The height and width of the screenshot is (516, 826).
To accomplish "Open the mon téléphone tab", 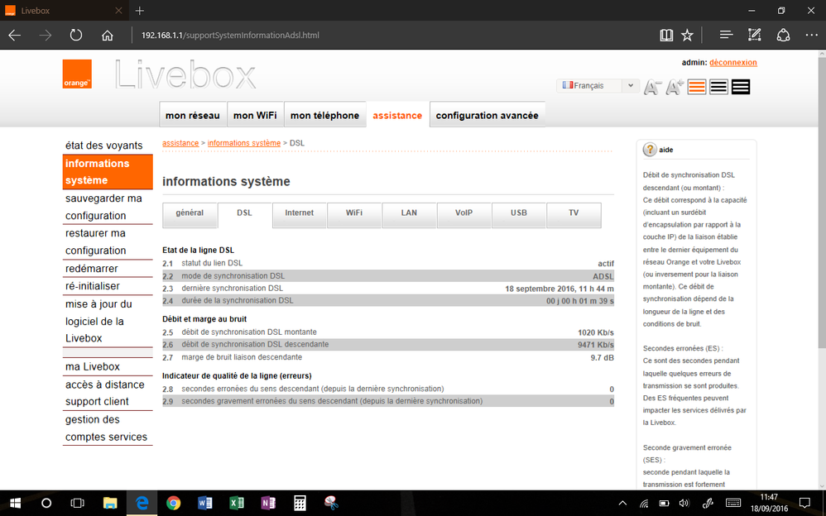I will coord(325,115).
